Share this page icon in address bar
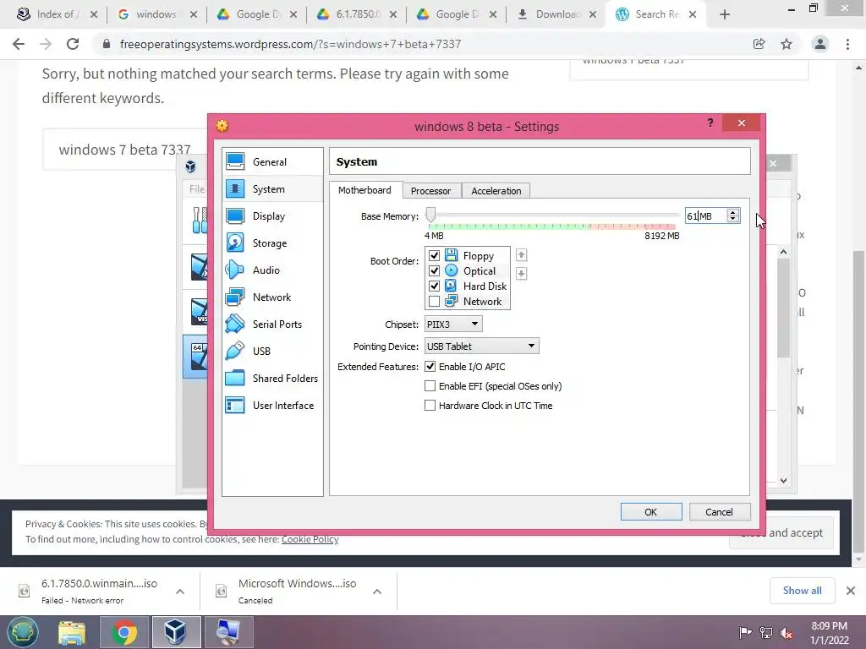 tap(759, 44)
